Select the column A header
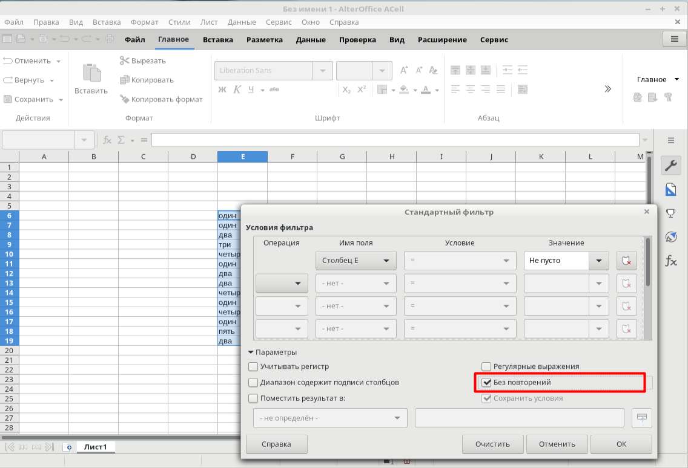Viewport: 688px width, 468px height. pos(44,157)
